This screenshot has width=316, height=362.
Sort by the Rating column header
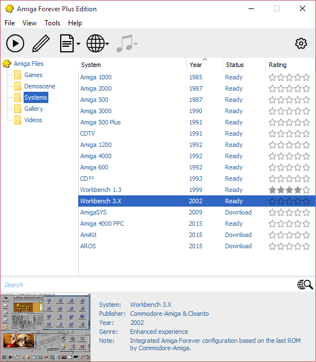(x=291, y=65)
